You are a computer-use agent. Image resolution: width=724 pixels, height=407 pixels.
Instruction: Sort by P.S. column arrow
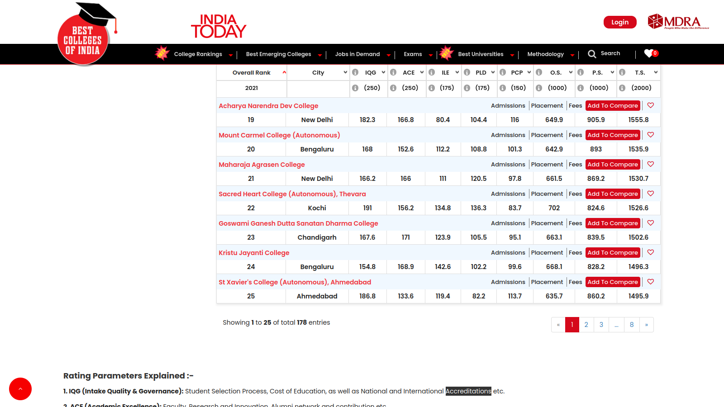(612, 72)
